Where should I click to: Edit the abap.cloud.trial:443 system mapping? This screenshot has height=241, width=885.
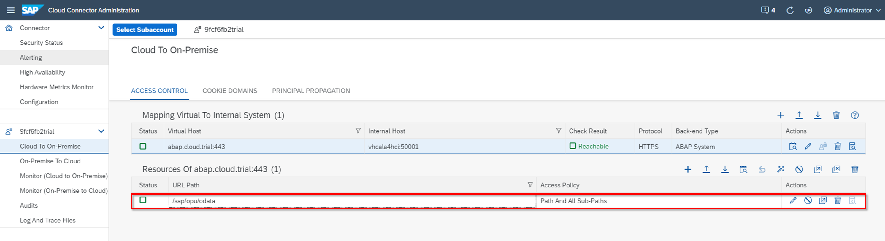808,146
